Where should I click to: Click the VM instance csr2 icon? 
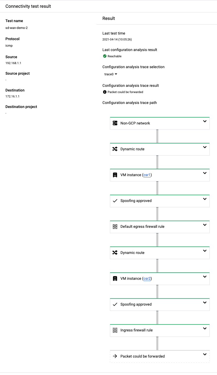[x=115, y=279]
